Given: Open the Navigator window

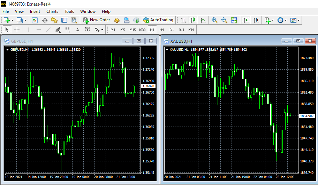Looking at the screenshot, I should 54,20.
